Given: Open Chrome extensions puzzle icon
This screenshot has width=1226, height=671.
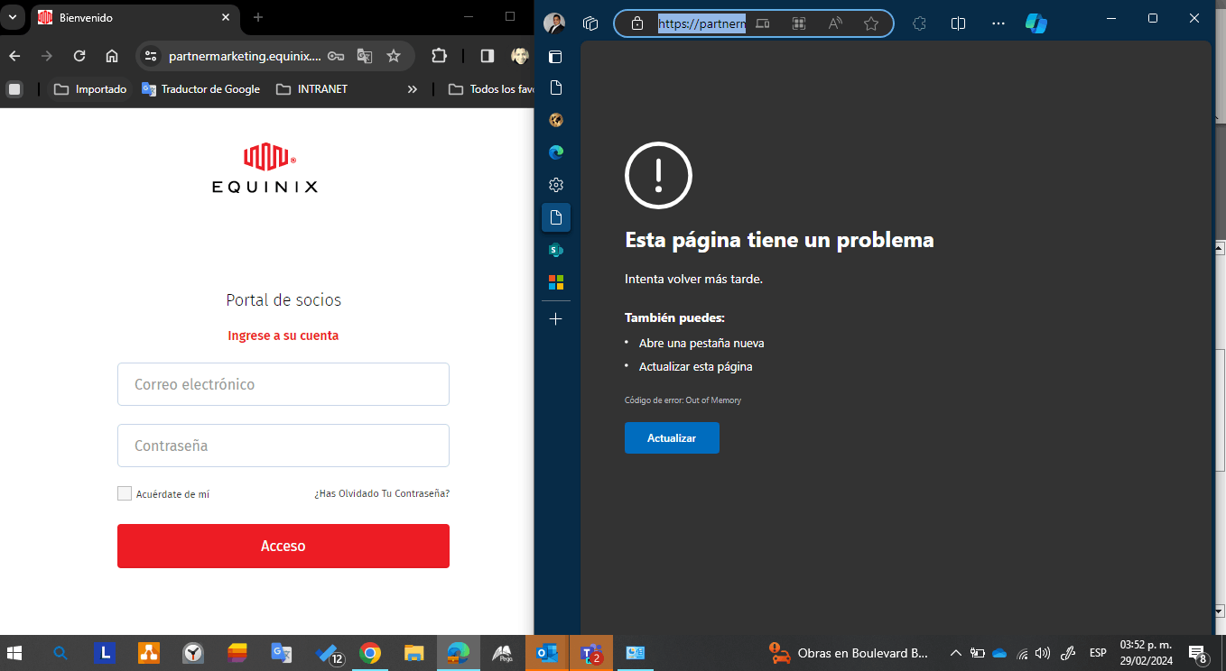Looking at the screenshot, I should coord(440,56).
